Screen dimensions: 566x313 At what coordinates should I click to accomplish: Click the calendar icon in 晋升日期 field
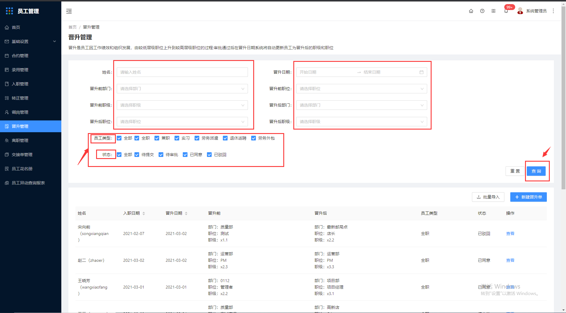(422, 72)
